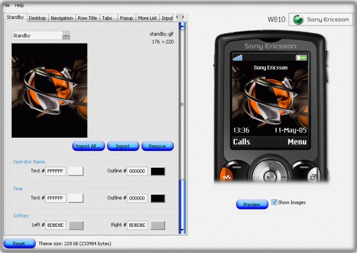Click the tab strip left arrow
Viewport: 357px width, 253px height.
[x=177, y=17]
